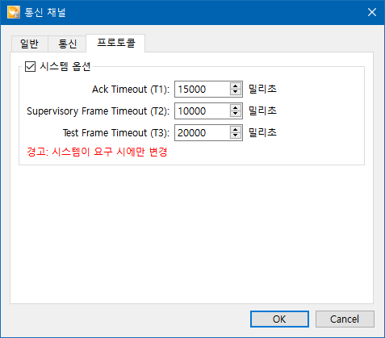The image size is (385, 338).
Task: Click the Ack Timeout (T1) label
Action: tap(131, 90)
